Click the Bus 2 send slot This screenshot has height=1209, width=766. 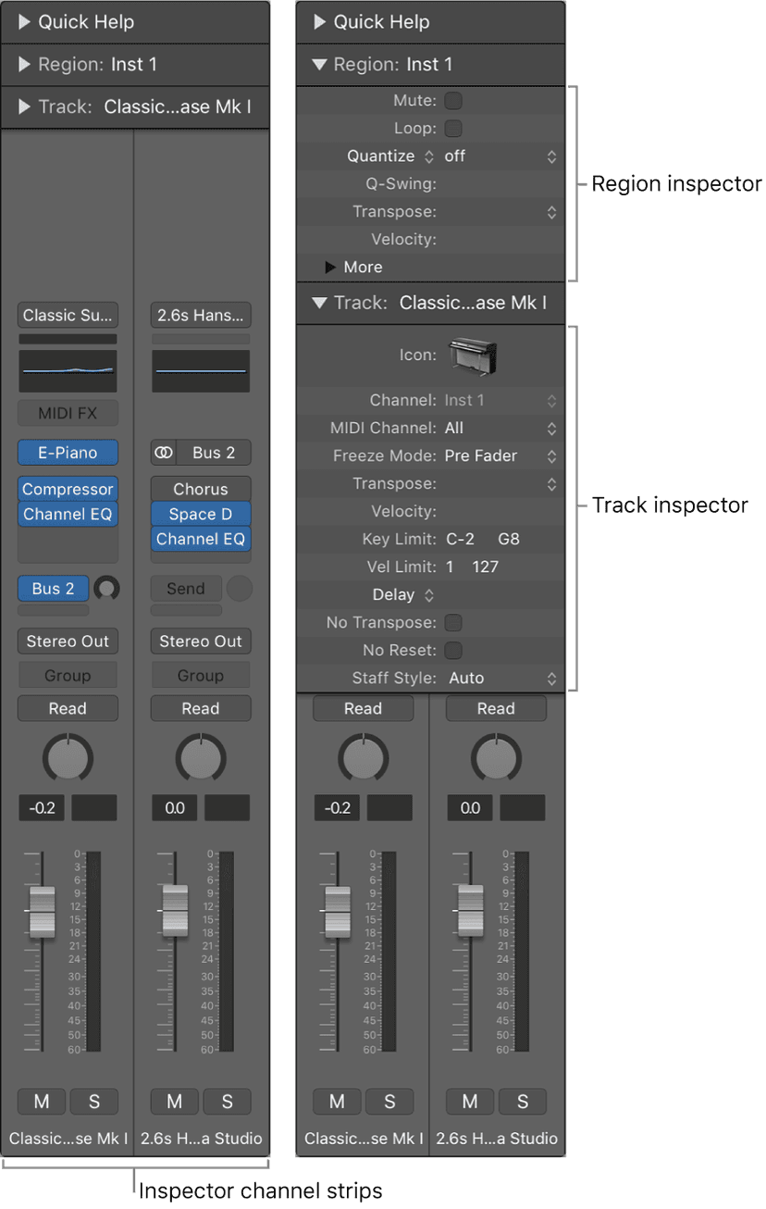coord(54,588)
